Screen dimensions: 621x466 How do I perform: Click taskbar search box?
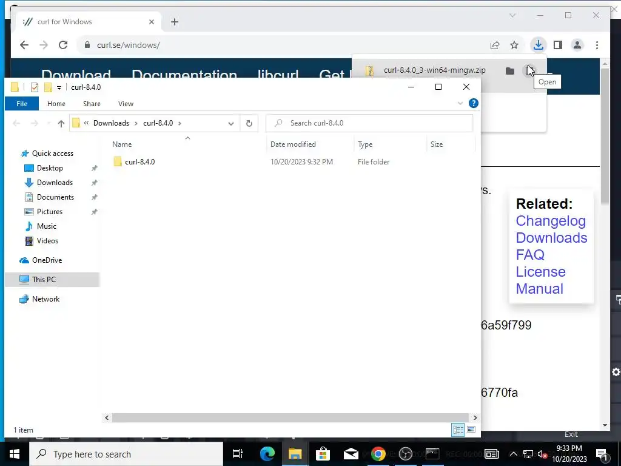click(126, 454)
